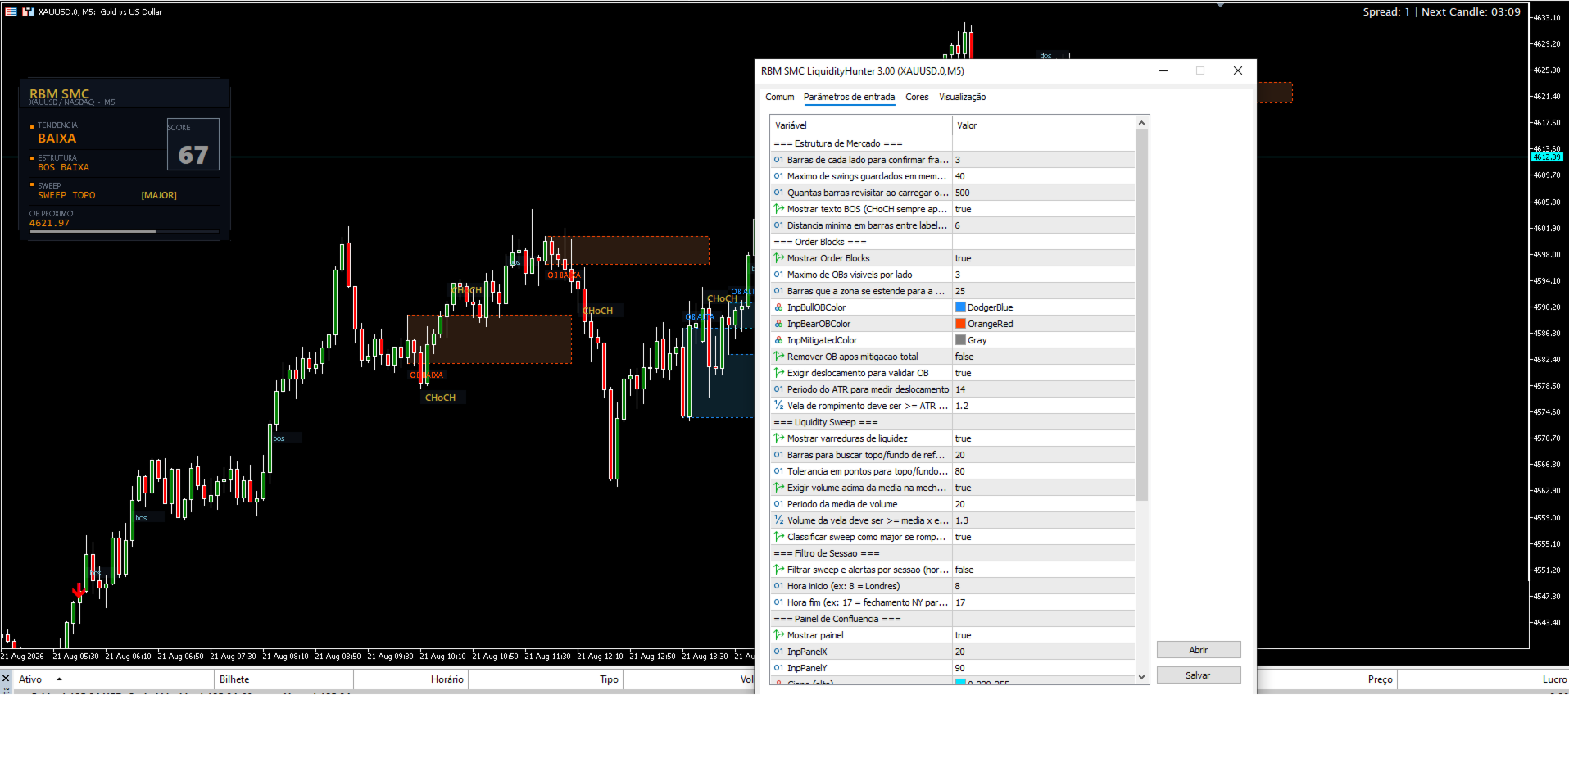Click the integer icon beside 'Maximo de OBs visiveis por lado'
1569x777 pixels.
778,275
